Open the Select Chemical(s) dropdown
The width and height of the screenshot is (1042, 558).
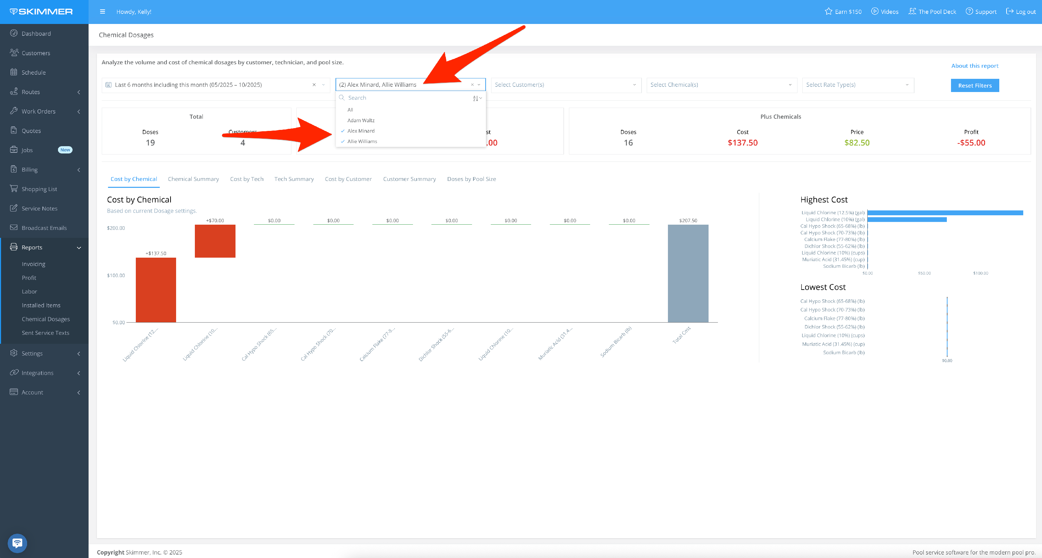click(721, 85)
